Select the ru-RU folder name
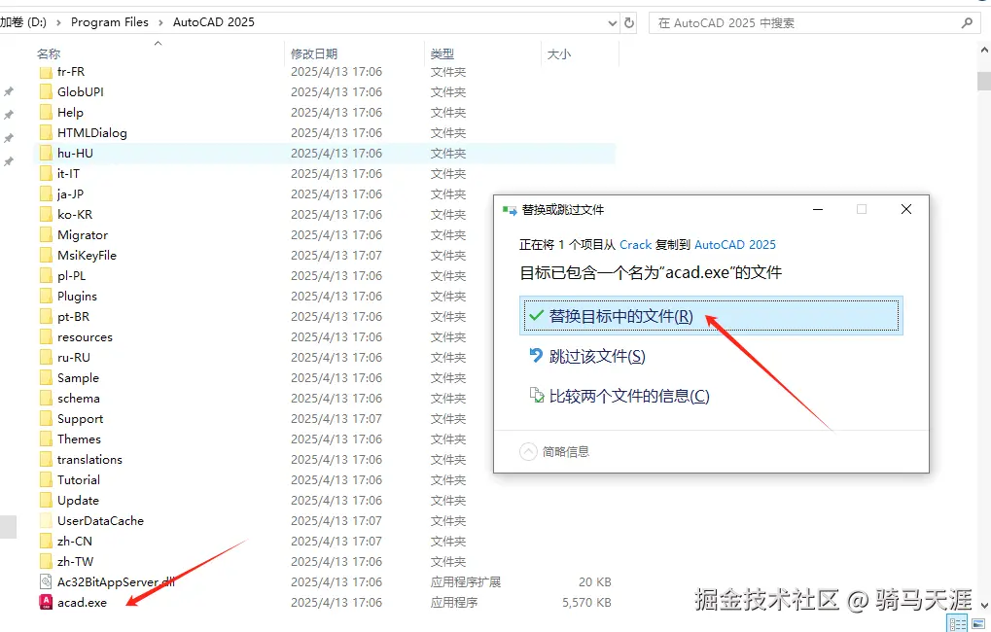Viewport: 991px width, 632px height. 73,357
